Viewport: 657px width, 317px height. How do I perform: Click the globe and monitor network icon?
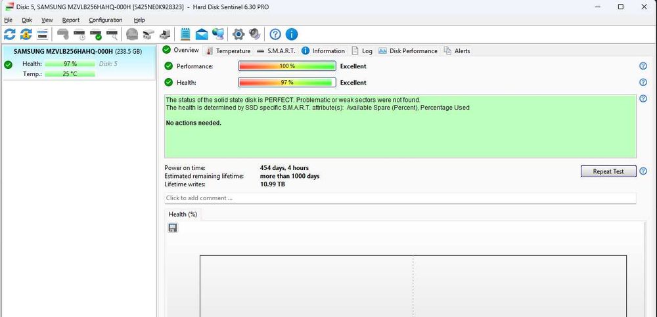[218, 34]
